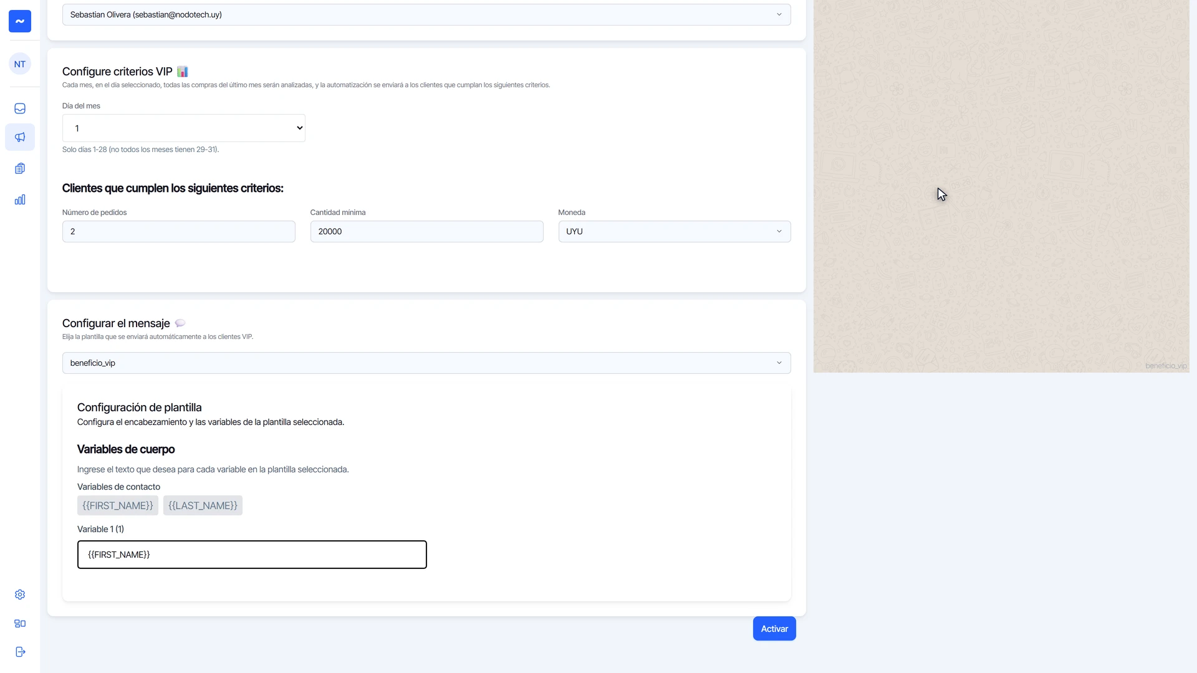Open the settings gear icon
1197x673 pixels.
(x=20, y=594)
